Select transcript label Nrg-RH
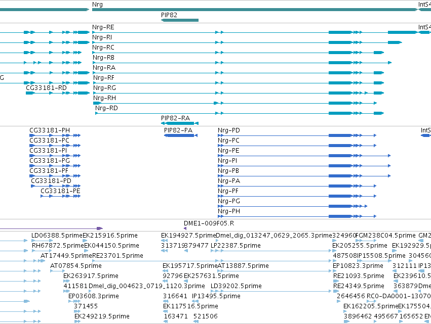Image resolution: width=431 pixels, height=324 pixels. click(104, 98)
